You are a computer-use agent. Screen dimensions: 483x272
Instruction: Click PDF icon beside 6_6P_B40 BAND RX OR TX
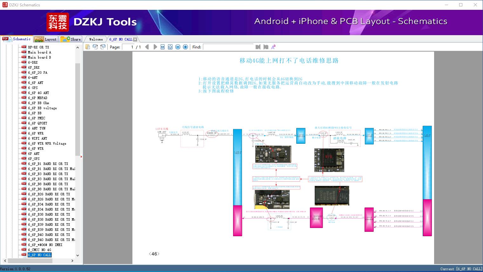click(x=24, y=234)
